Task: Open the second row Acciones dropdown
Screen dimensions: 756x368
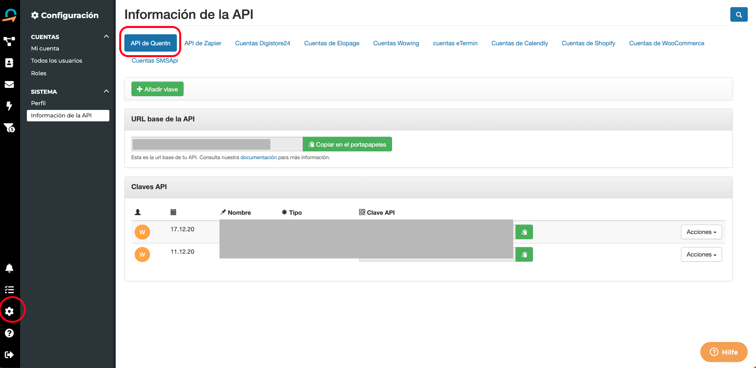Action: pyautogui.click(x=701, y=254)
